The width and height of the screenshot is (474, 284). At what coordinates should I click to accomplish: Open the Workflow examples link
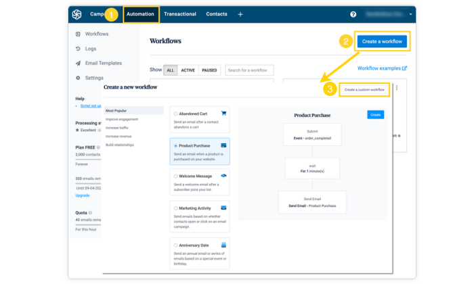click(382, 68)
